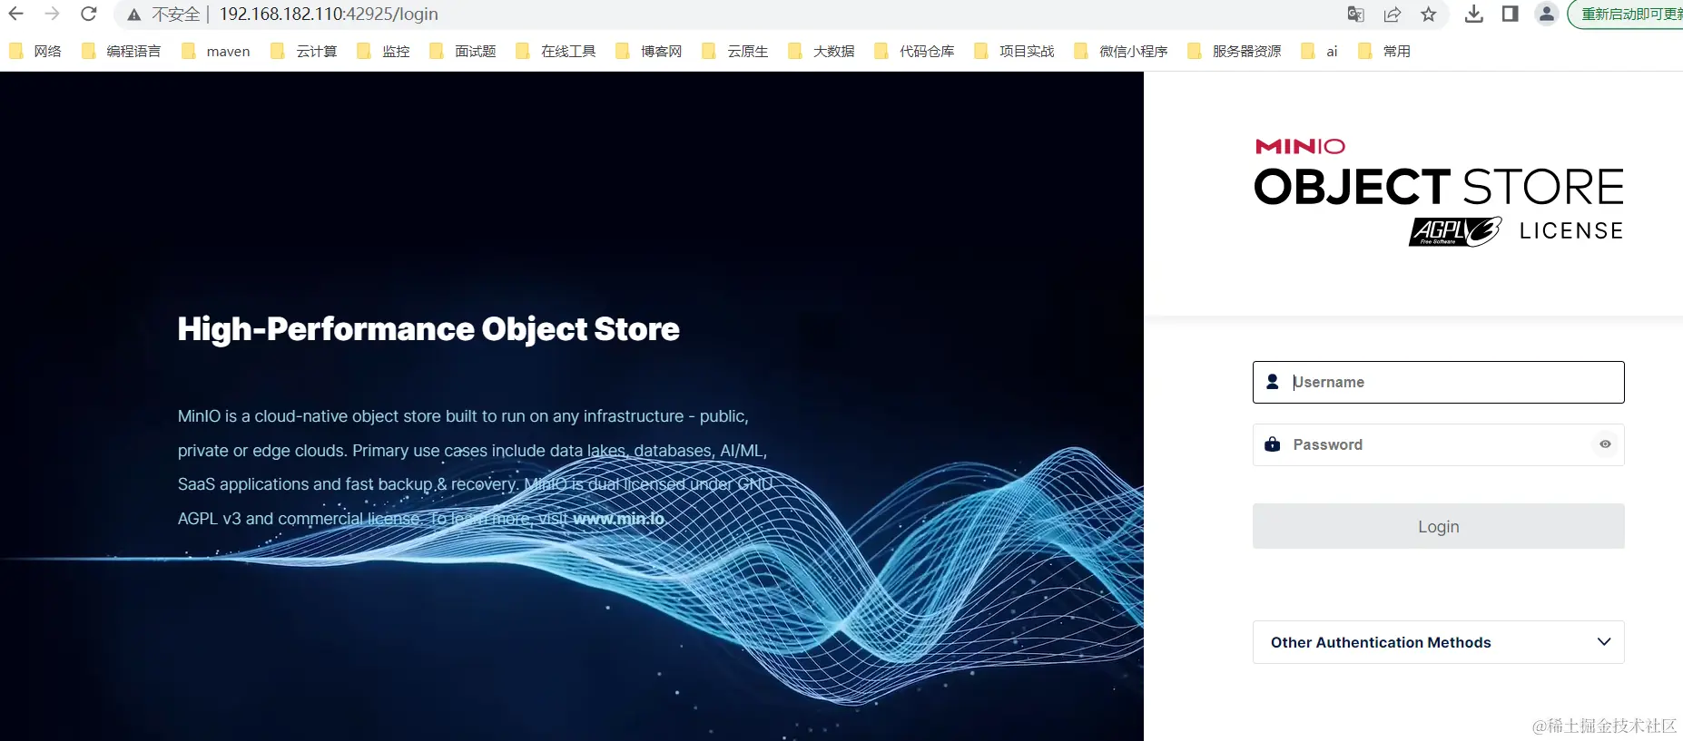
Task: Click the relaunch to update button
Action: (x=1627, y=14)
